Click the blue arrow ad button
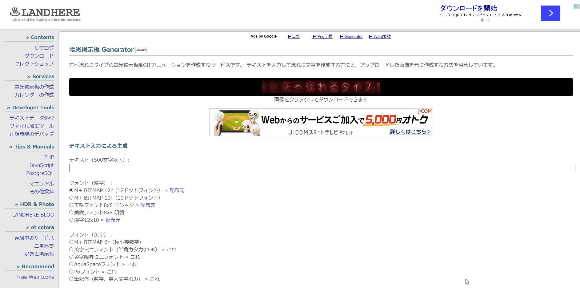This screenshot has width=580, height=288. (x=550, y=13)
